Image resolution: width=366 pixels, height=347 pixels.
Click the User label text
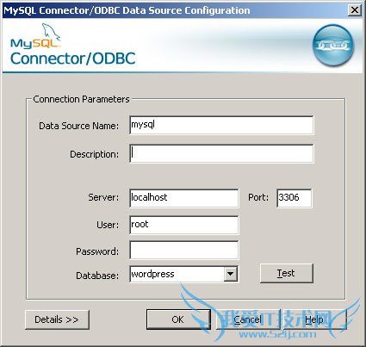[x=108, y=225]
